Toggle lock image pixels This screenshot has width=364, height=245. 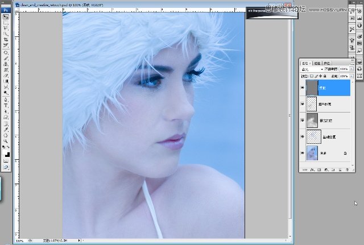coord(316,76)
